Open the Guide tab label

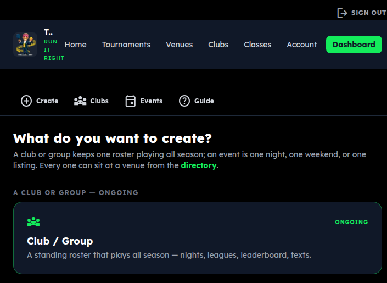pos(204,101)
